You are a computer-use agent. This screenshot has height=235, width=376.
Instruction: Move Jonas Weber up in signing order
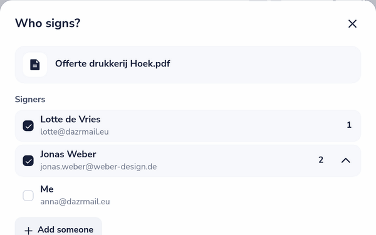[345, 160]
